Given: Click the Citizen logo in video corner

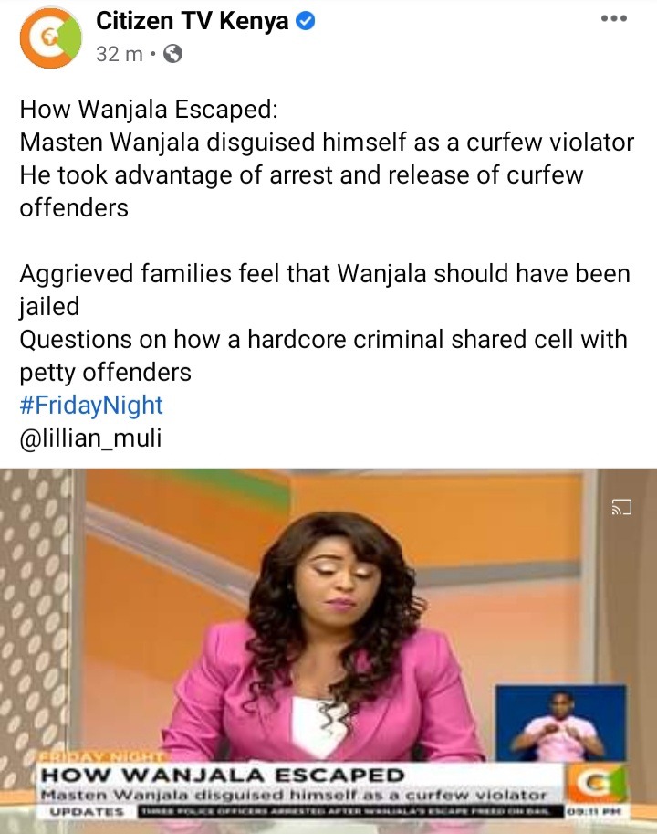Looking at the screenshot, I should (595, 786).
